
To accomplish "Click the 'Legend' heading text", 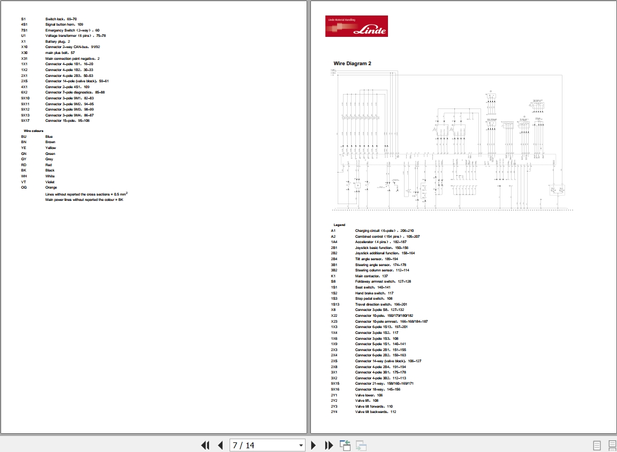I will point(339,225).
